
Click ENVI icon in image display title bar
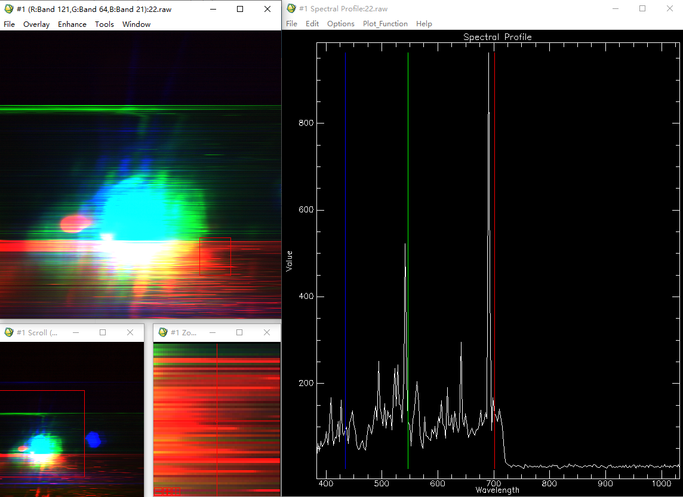point(9,9)
